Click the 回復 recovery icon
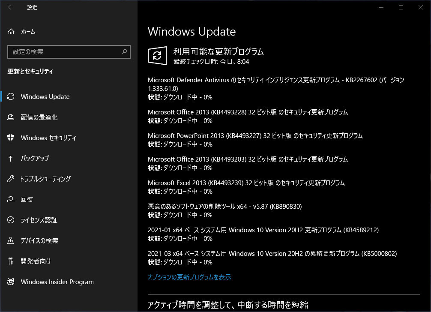The image size is (431, 312). tap(11, 200)
